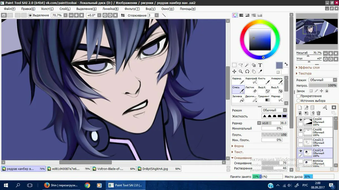Screen dimensions: 339x190
Task: Expand the Эффекты слоя section
Action: (309, 68)
